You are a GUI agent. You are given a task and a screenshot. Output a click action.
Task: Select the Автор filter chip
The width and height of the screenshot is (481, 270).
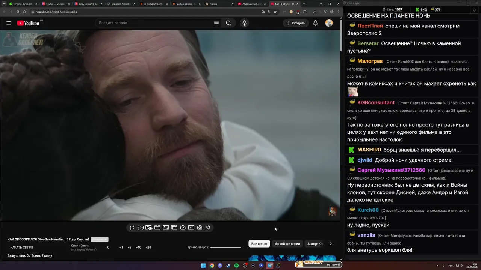click(315, 244)
